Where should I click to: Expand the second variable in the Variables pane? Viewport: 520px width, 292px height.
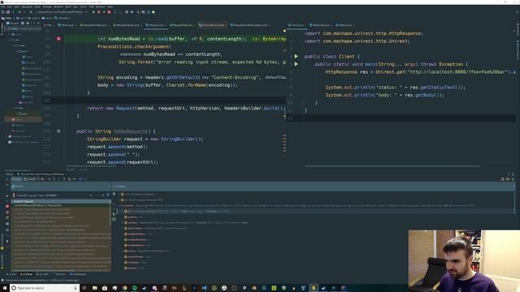pyautogui.click(x=119, y=200)
